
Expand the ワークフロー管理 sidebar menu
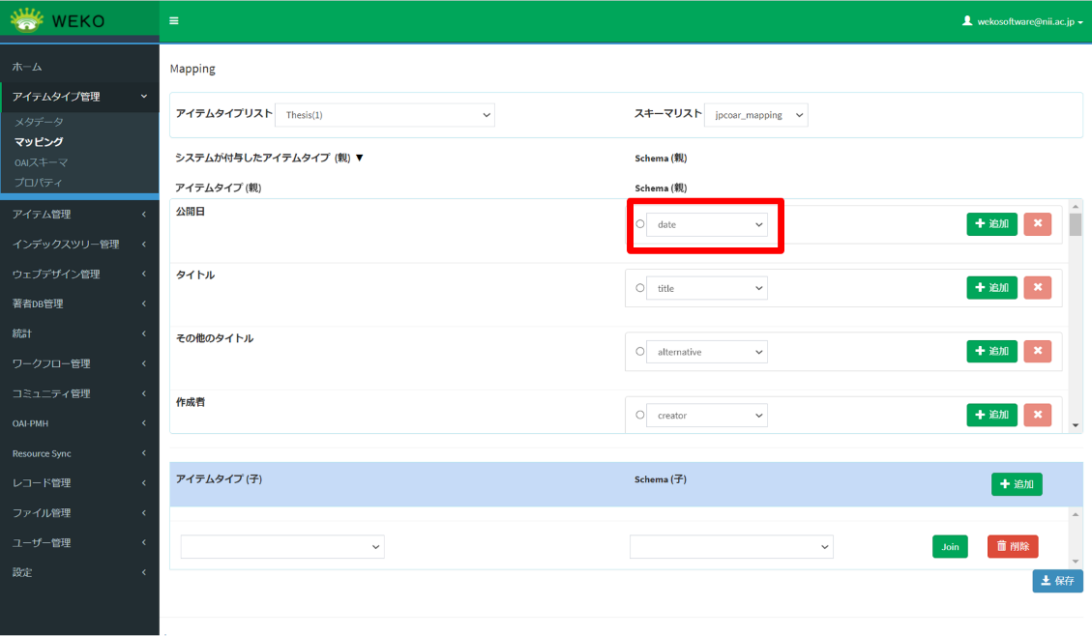pos(79,363)
